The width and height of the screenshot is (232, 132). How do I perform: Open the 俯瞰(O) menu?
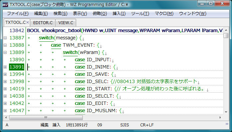pos(100,14)
